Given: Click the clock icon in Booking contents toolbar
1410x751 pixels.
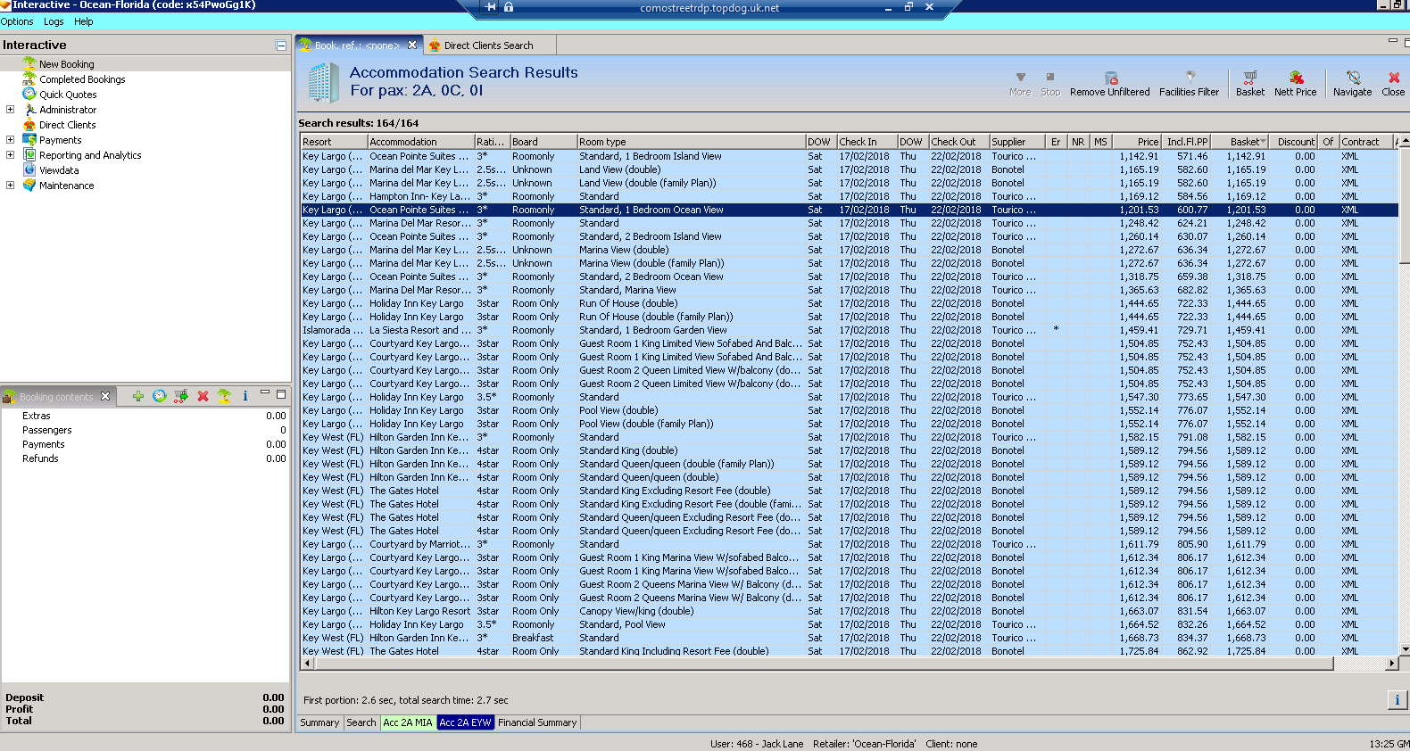Looking at the screenshot, I should click(x=160, y=396).
